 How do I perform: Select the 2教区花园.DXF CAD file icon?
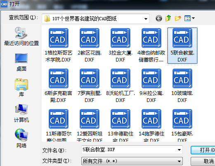(x=90, y=38)
